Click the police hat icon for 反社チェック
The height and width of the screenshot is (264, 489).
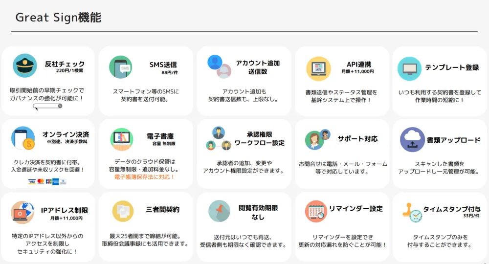coord(24,66)
